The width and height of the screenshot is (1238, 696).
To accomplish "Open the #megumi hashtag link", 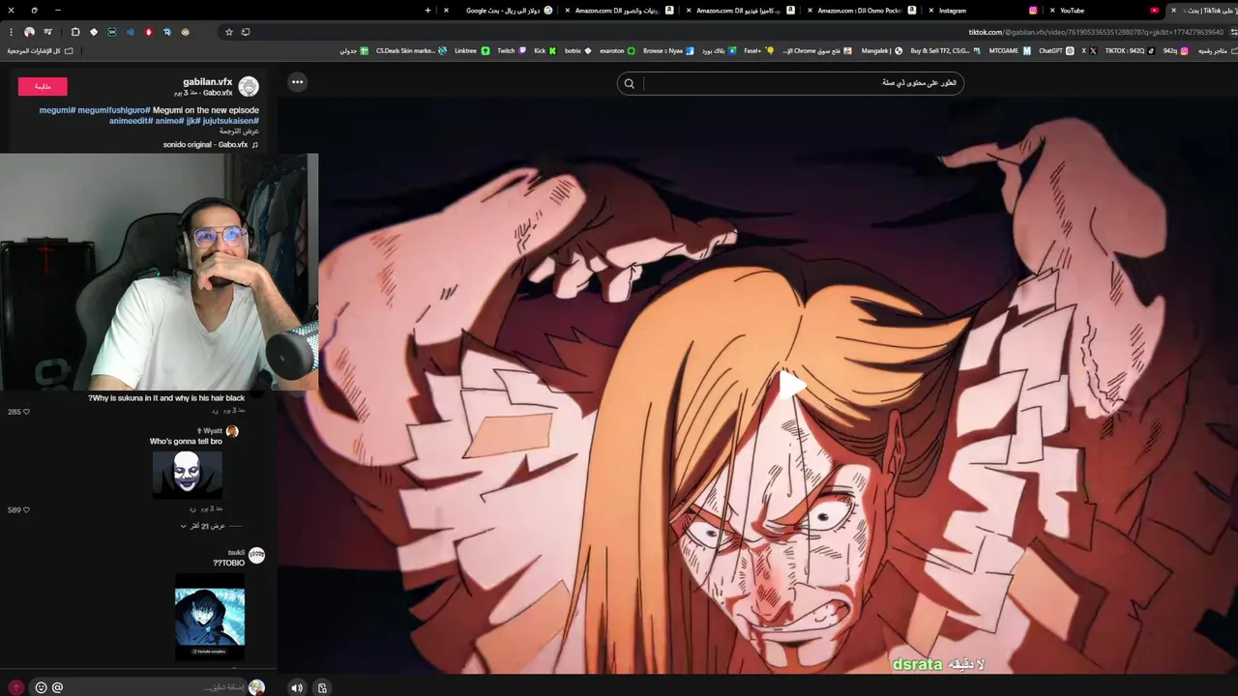I will [57, 110].
